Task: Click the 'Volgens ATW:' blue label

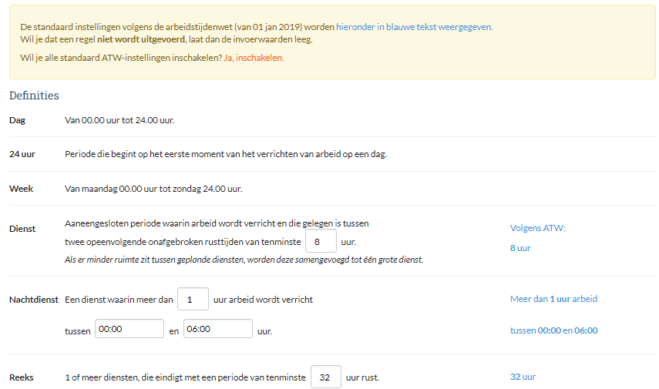Action: [x=537, y=228]
